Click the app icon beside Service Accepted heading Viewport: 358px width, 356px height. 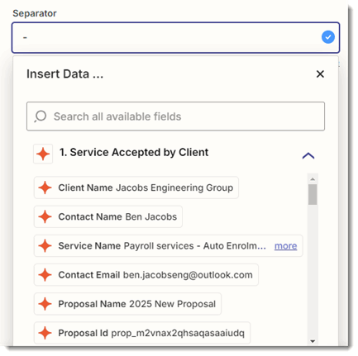tap(43, 154)
